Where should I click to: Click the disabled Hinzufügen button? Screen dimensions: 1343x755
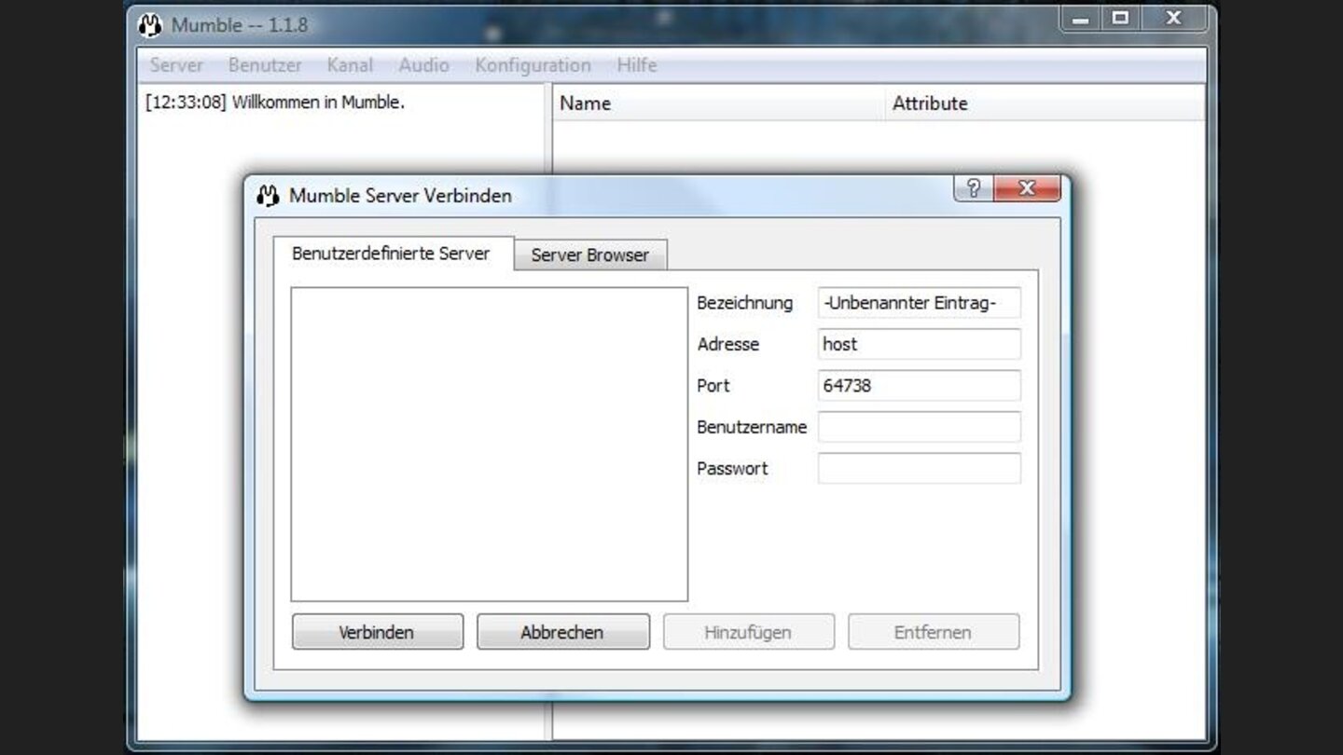tap(748, 632)
